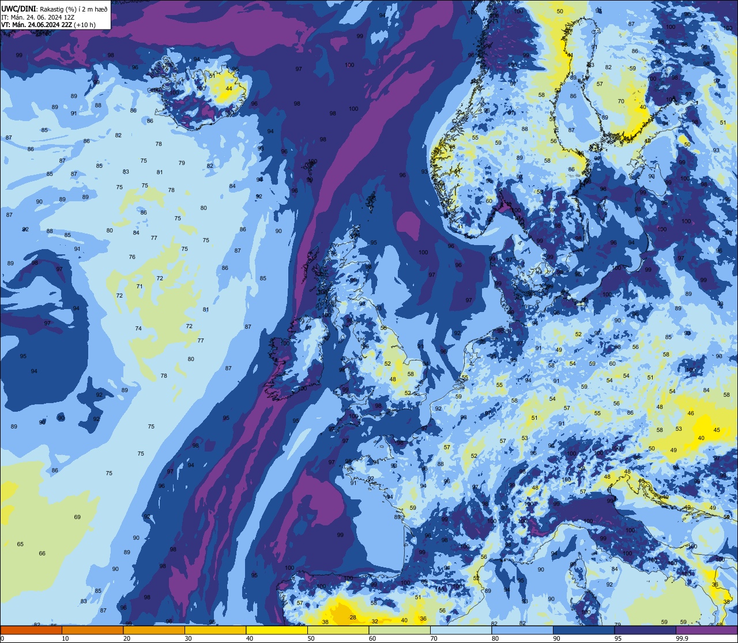Click the legend tick label 60

coord(372,638)
